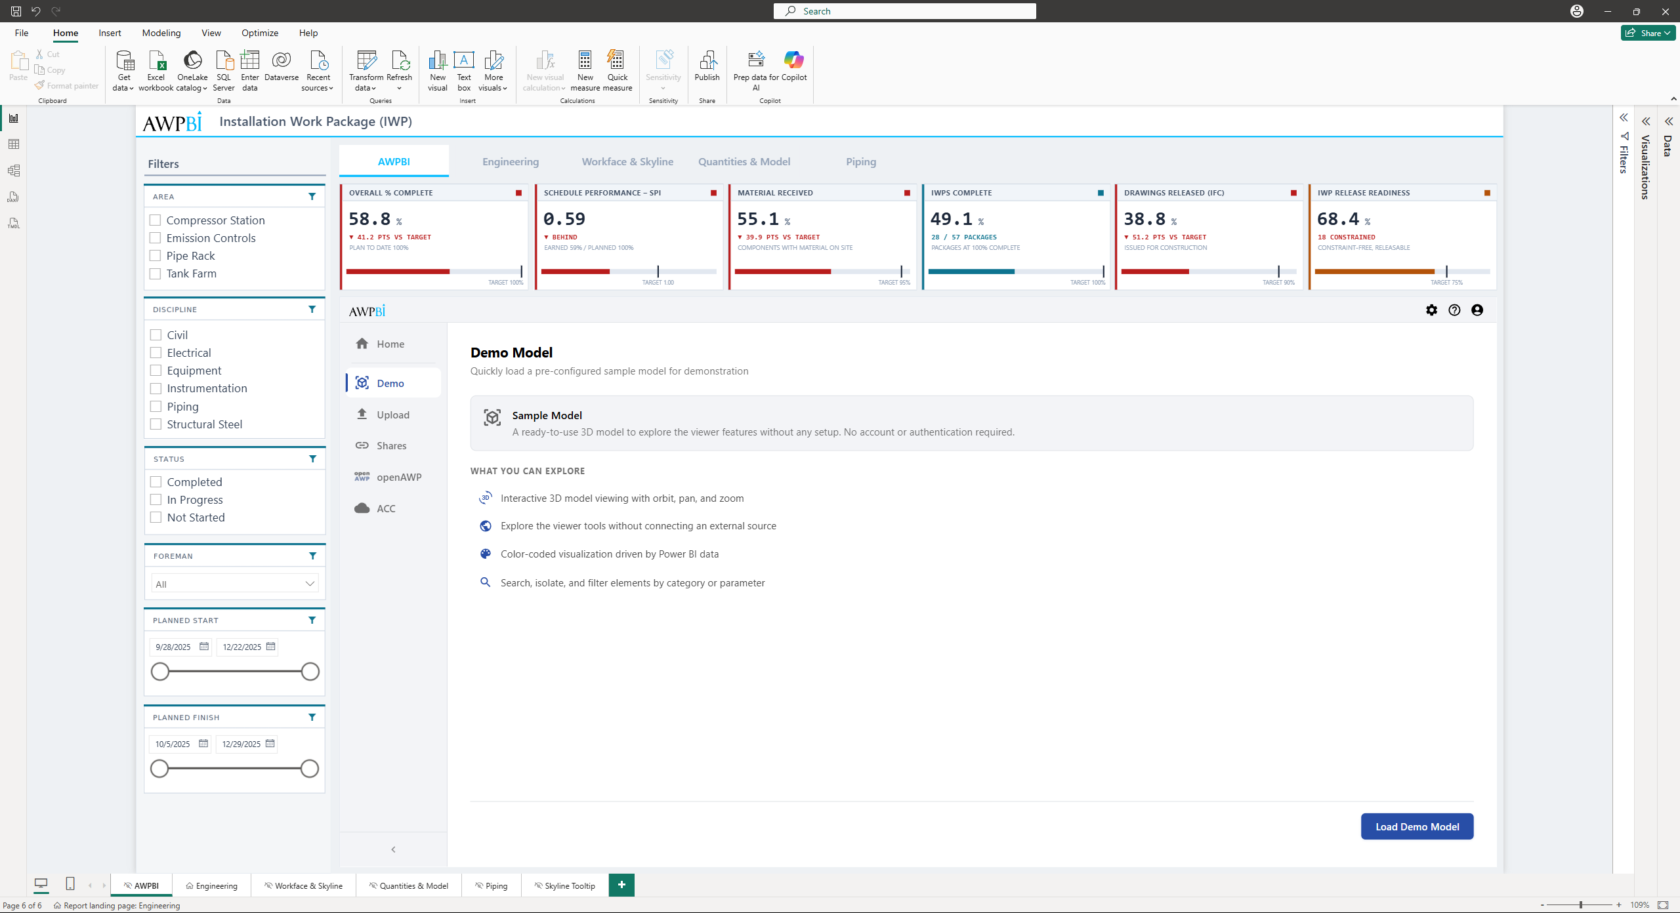Click the Planned Start left slider handle

pos(160,672)
